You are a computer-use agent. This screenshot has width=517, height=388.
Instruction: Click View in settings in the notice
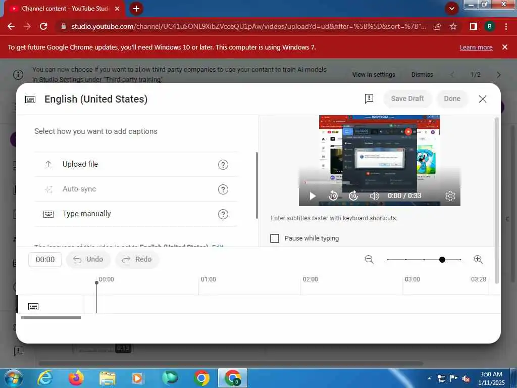pyautogui.click(x=374, y=75)
